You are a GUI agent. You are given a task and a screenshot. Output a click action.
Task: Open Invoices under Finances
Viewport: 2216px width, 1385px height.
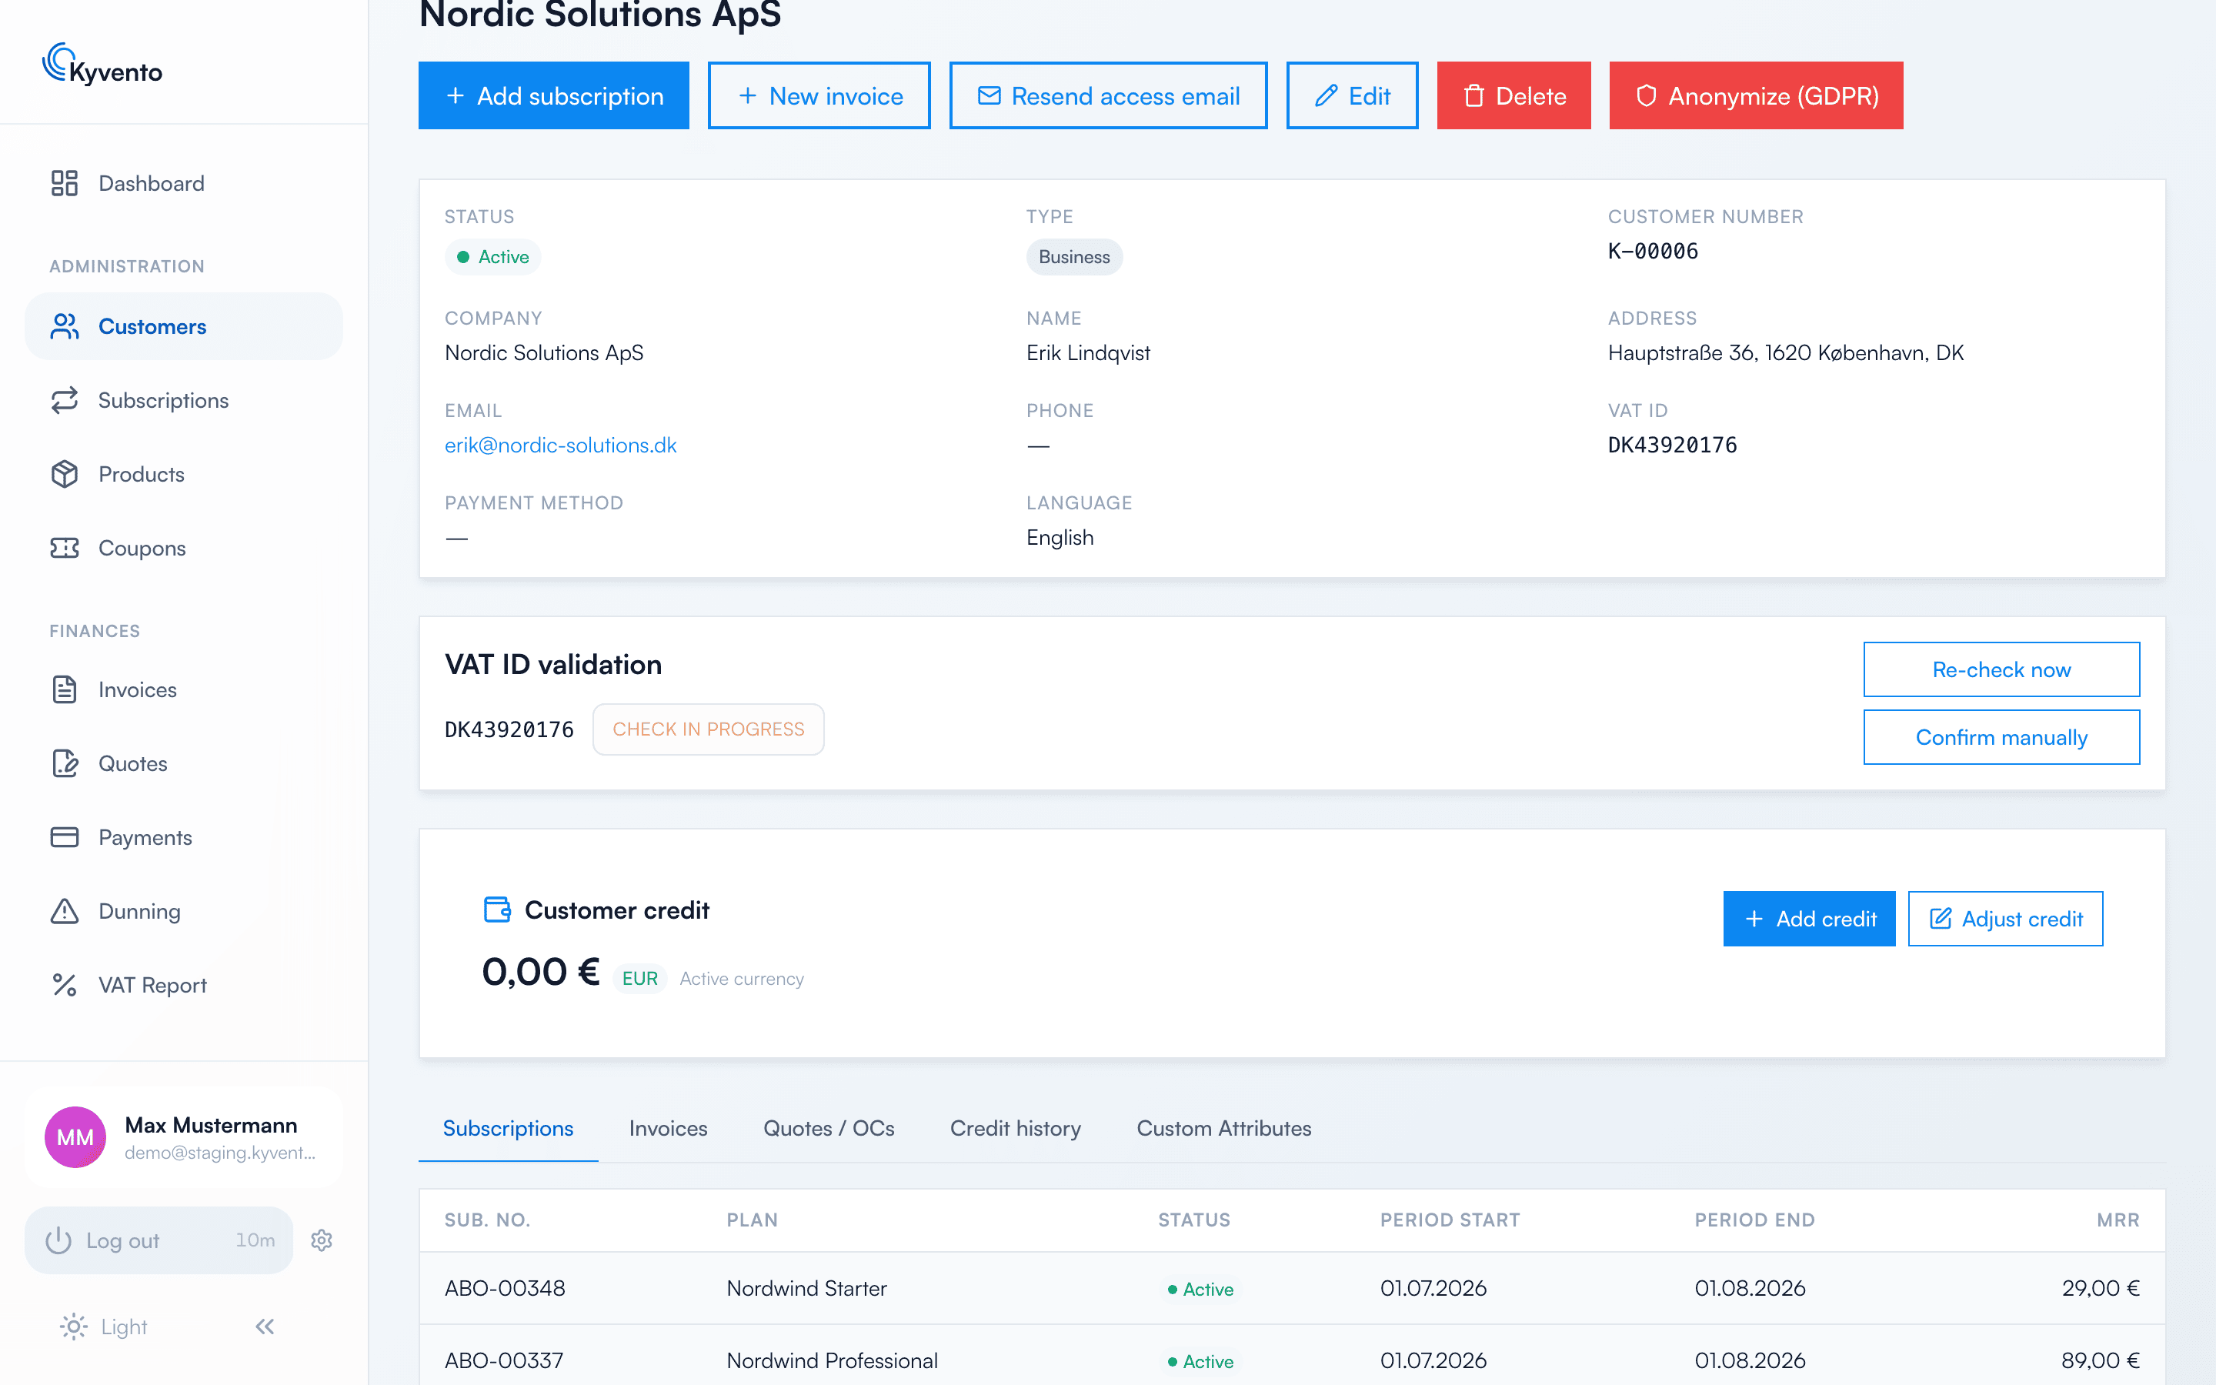tap(183, 689)
